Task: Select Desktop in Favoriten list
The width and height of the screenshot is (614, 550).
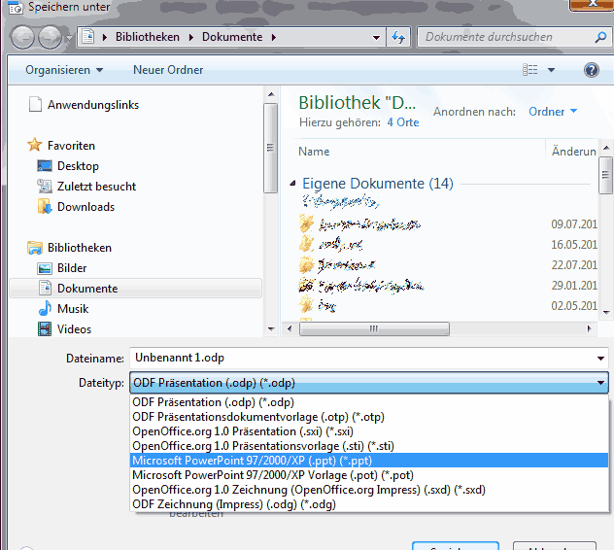Action: tap(78, 166)
